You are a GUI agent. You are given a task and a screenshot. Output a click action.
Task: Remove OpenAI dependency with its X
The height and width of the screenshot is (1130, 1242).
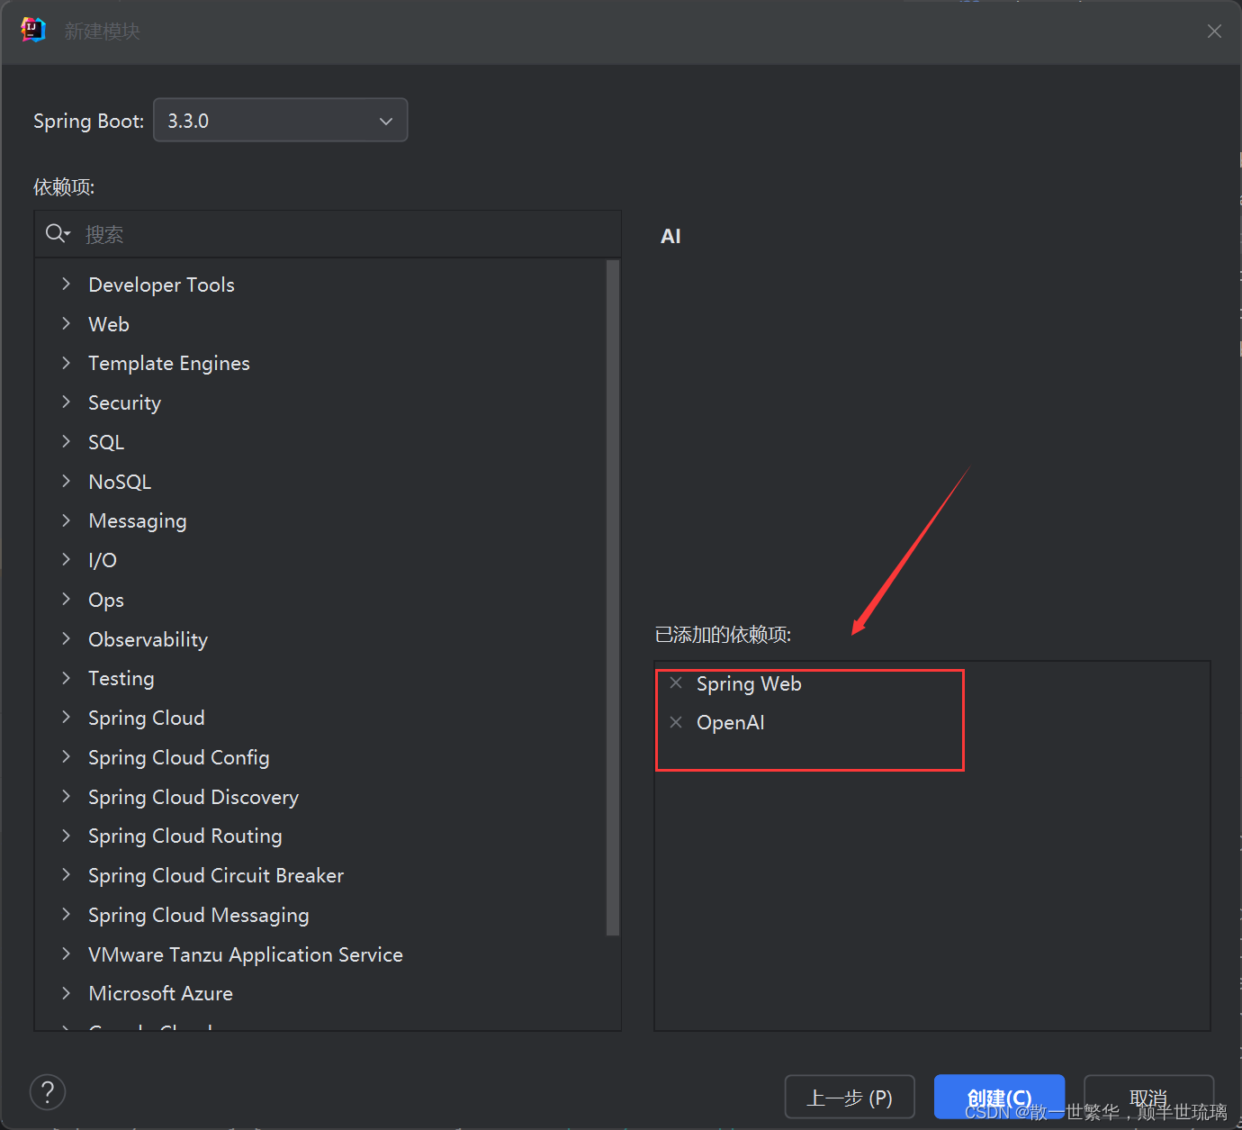(x=676, y=722)
